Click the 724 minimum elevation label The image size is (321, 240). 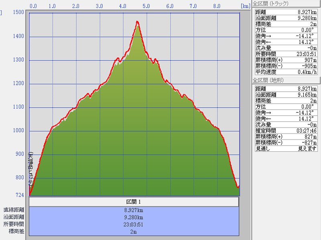19,195
